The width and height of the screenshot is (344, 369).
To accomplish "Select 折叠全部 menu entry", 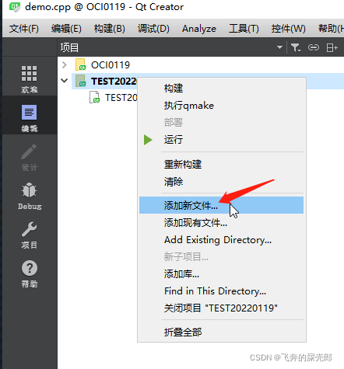I will (x=221, y=332).
